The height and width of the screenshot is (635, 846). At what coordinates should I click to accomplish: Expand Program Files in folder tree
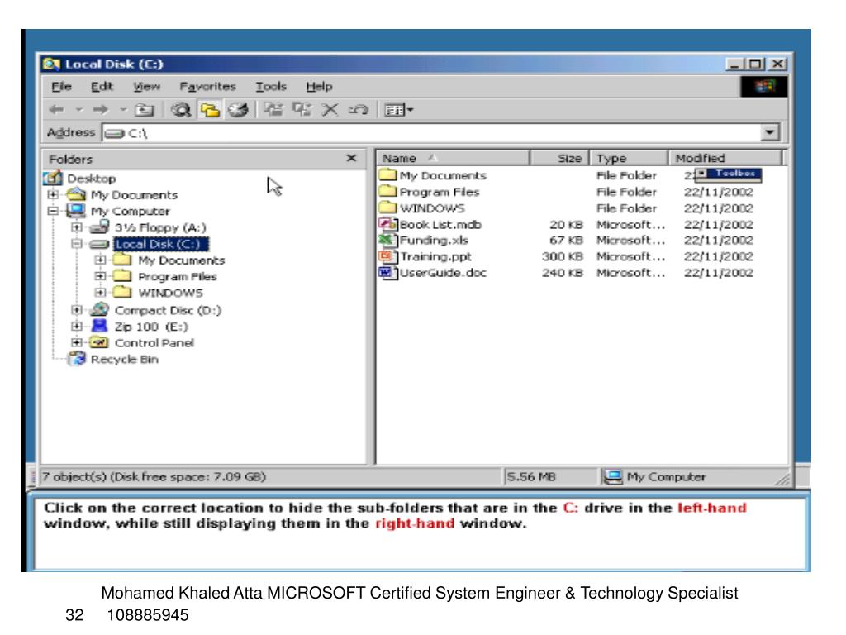pyautogui.click(x=100, y=276)
